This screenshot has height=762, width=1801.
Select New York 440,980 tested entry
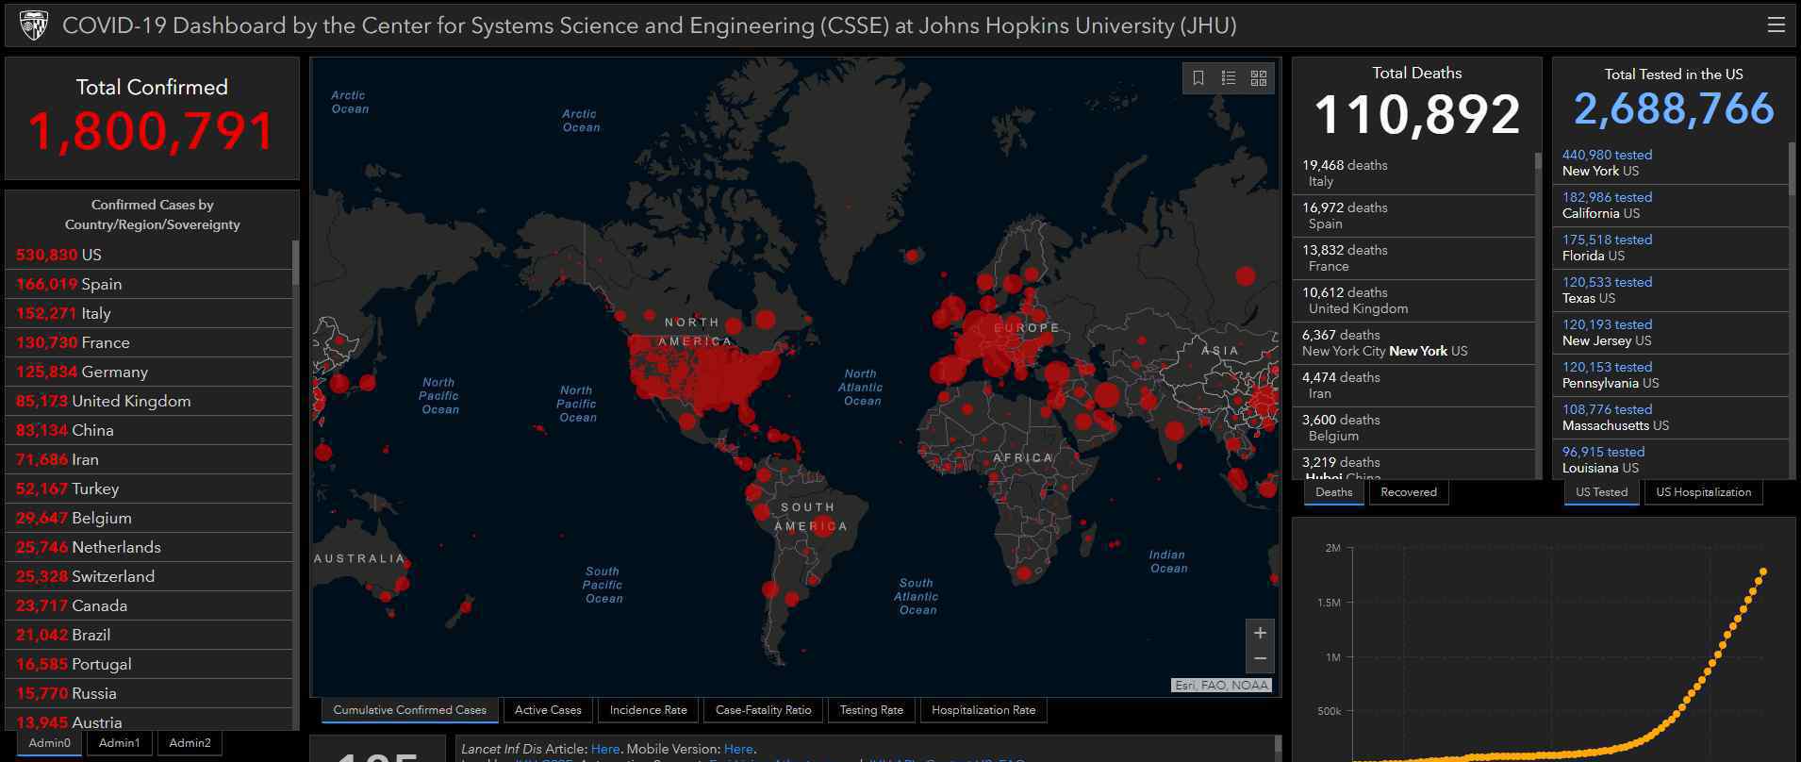(x=1671, y=163)
